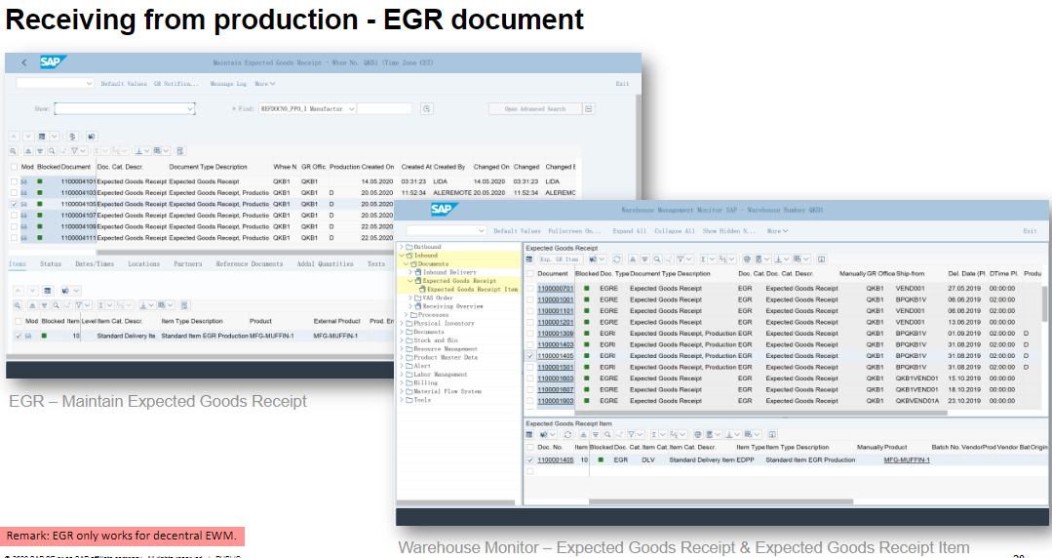Click the MFG-MUFFIN-1 product link in the monitor's item table
Screen dimensions: 1052x558
(x=907, y=460)
